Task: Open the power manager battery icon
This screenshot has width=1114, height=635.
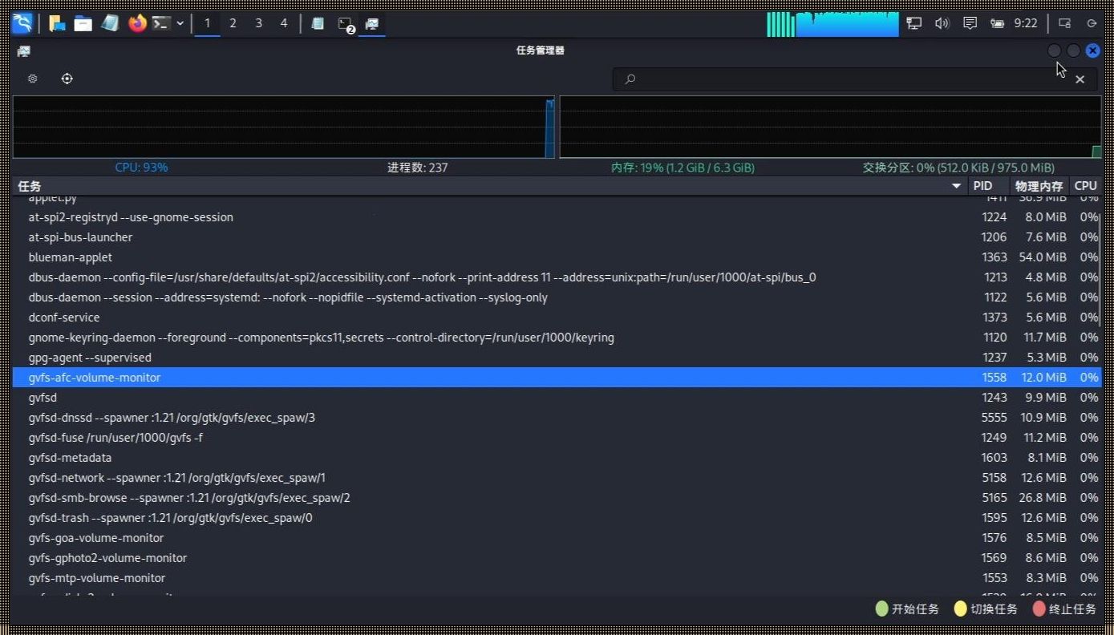Action: (x=997, y=23)
